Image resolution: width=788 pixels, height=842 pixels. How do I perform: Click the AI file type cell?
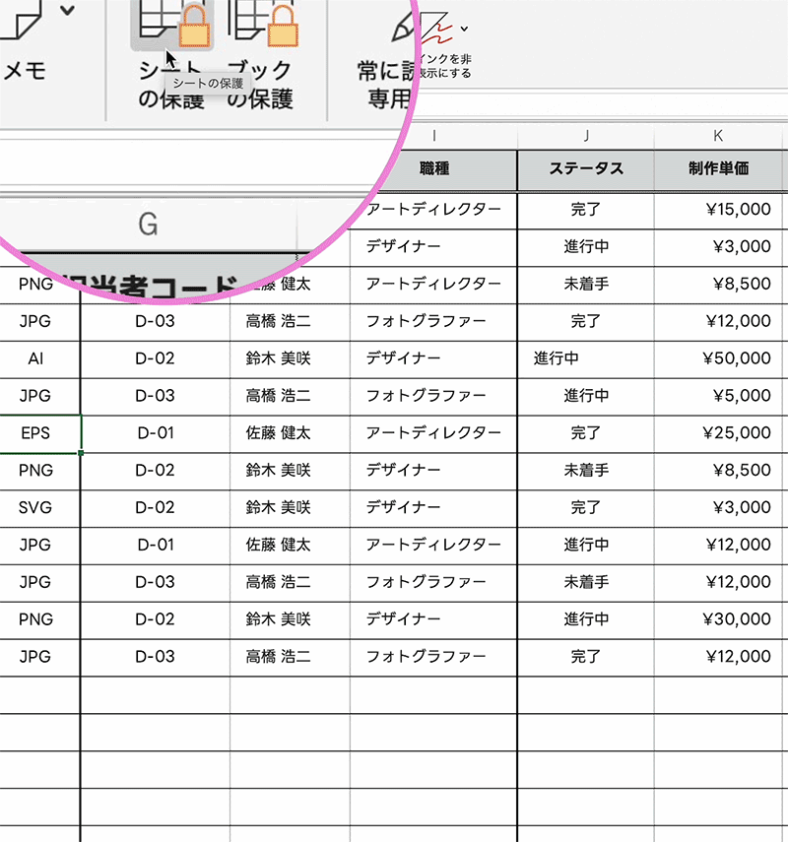click(35, 358)
